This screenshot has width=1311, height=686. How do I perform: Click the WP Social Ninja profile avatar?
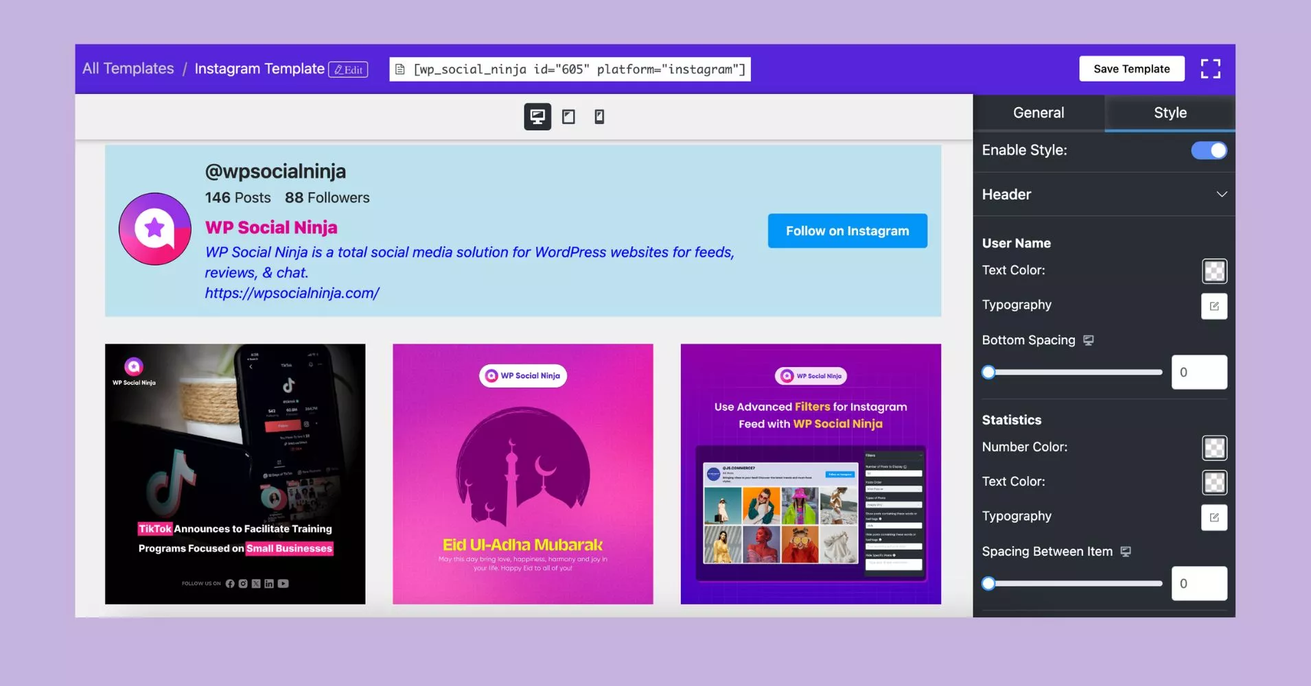[x=155, y=229]
